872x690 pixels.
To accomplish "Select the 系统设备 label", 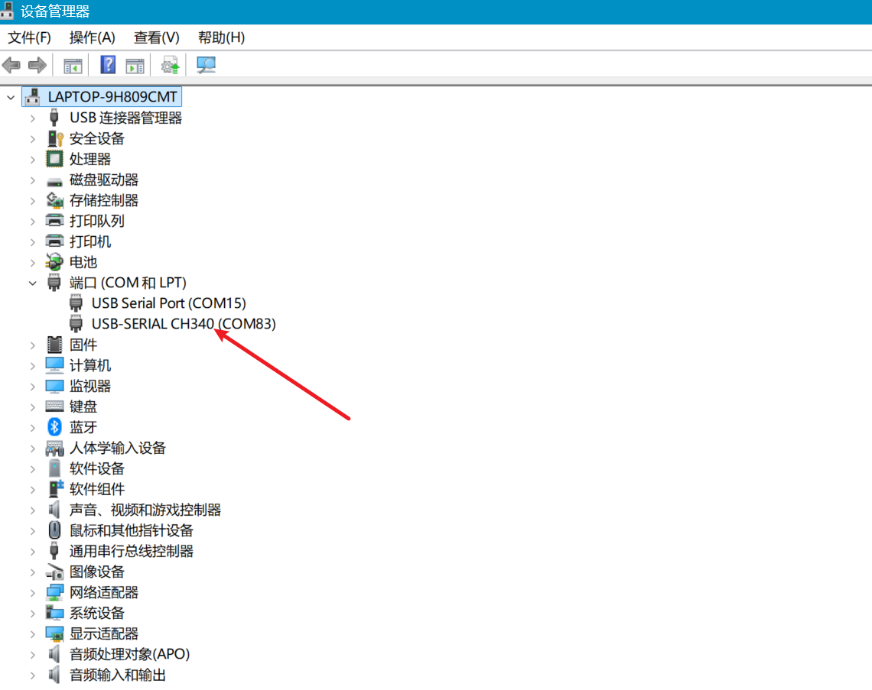I will pos(97,613).
